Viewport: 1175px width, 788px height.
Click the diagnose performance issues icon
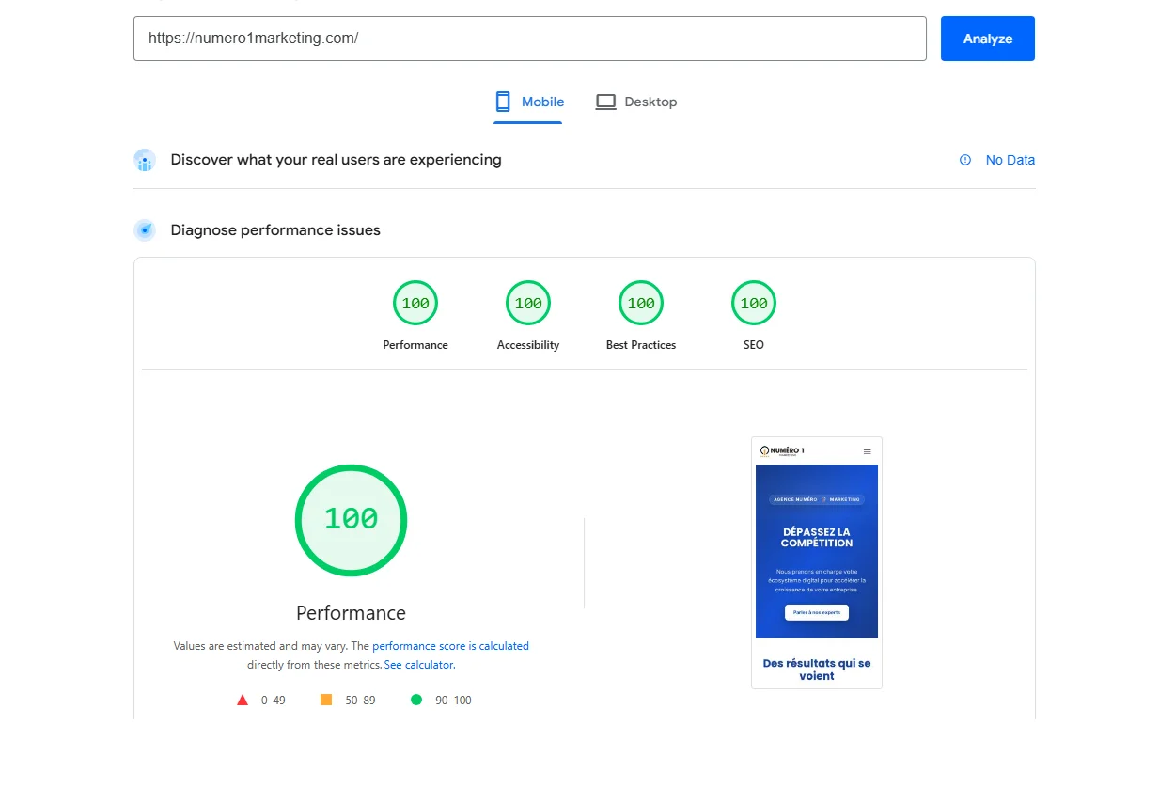click(145, 230)
